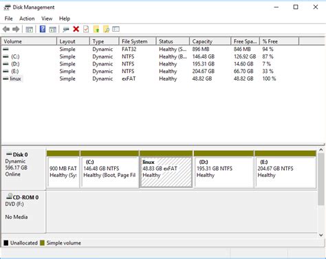Click the Back arrow toolbar icon
The image size is (326, 259).
point(6,29)
